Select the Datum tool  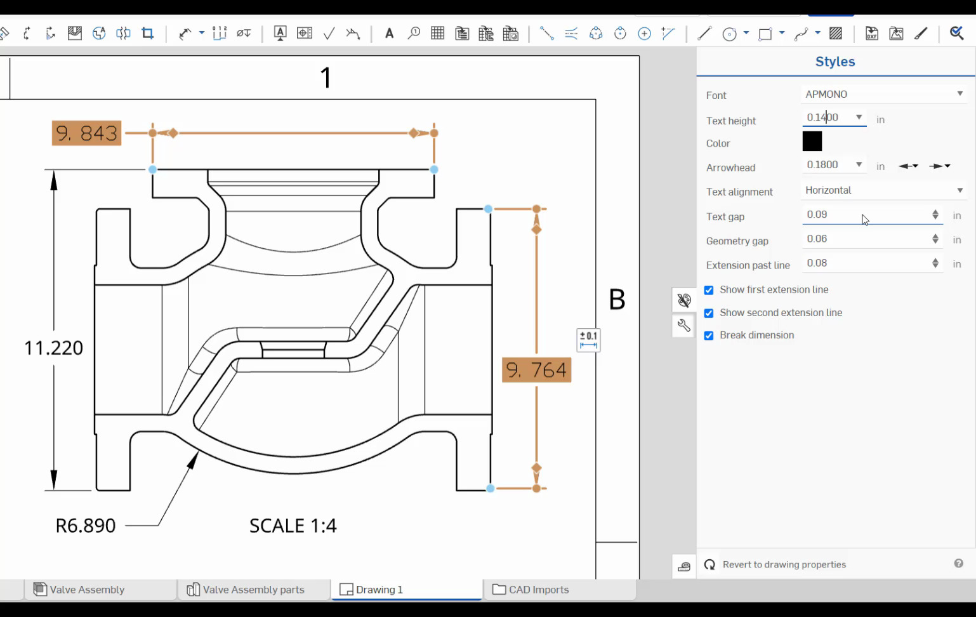coord(280,34)
